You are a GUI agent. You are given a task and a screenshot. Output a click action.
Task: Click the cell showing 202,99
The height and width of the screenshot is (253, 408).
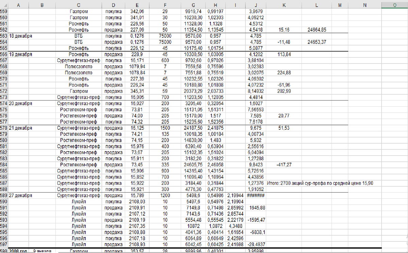[x=284, y=91]
